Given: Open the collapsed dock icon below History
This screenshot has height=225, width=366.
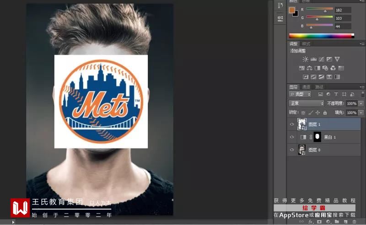Looking at the screenshot, I should 280,18.
